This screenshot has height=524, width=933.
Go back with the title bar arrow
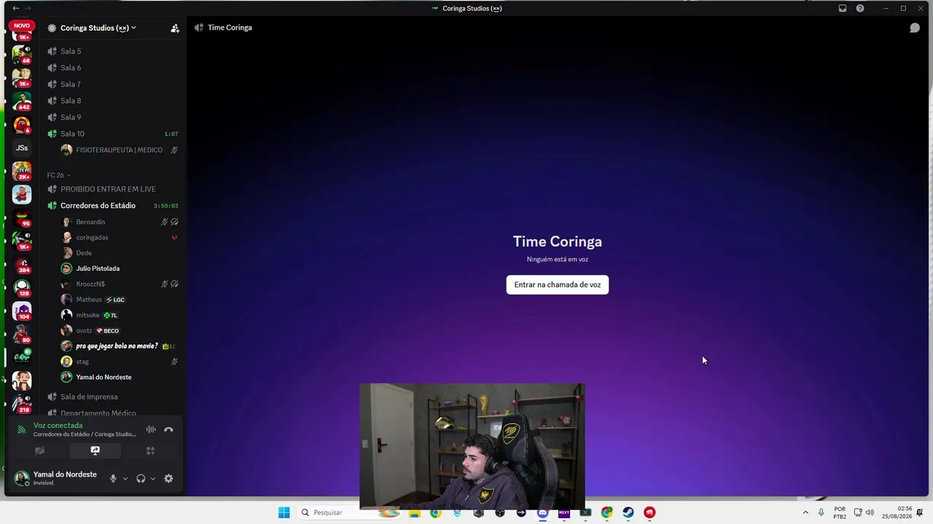click(x=16, y=8)
